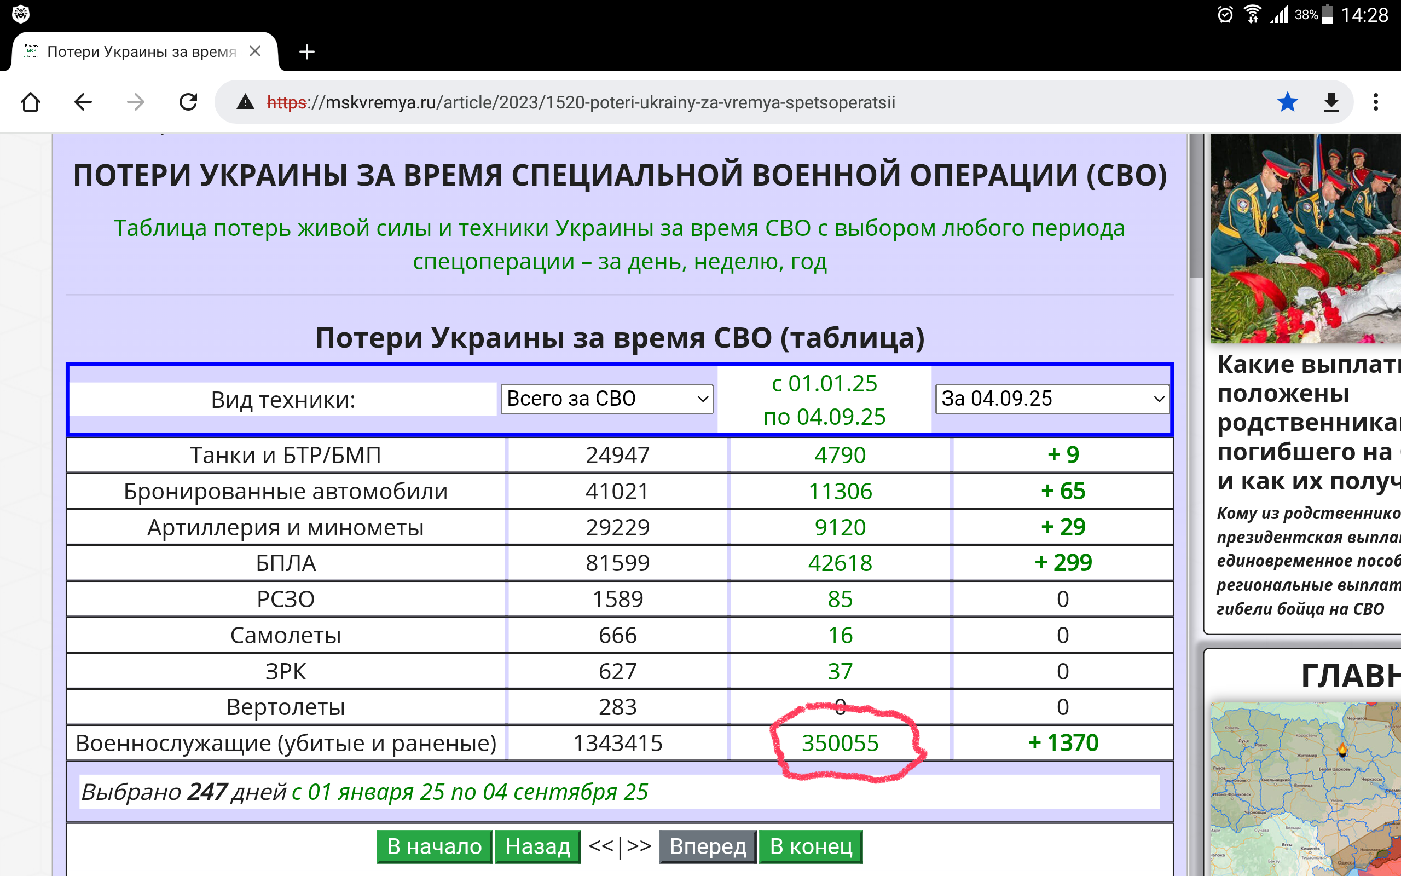Close the Потери Украины tab
Viewport: 1401px width, 876px height.
pos(254,51)
